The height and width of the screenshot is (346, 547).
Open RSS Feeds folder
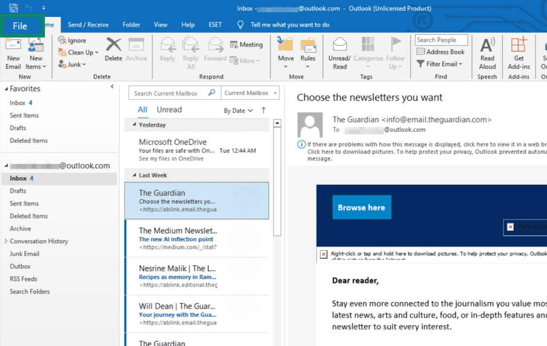(24, 279)
